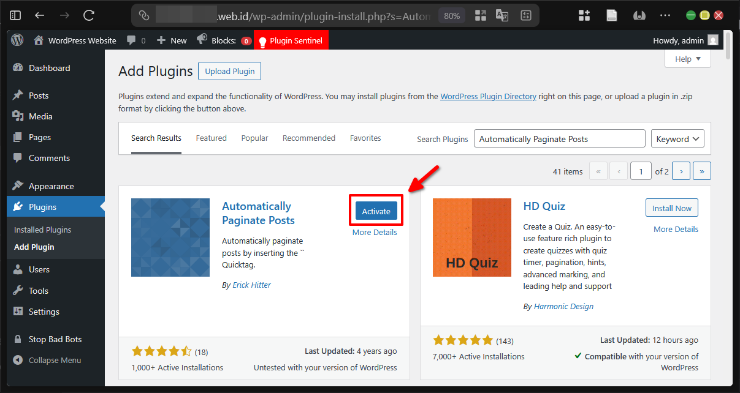Go to next results page with chevron
Image resolution: width=740 pixels, height=393 pixels.
click(681, 171)
